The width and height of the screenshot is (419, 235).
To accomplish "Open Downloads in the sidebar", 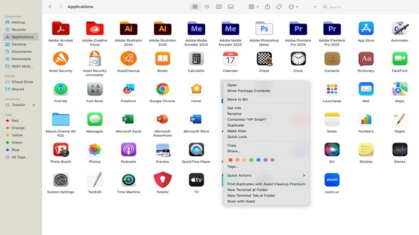I will 21,59.
